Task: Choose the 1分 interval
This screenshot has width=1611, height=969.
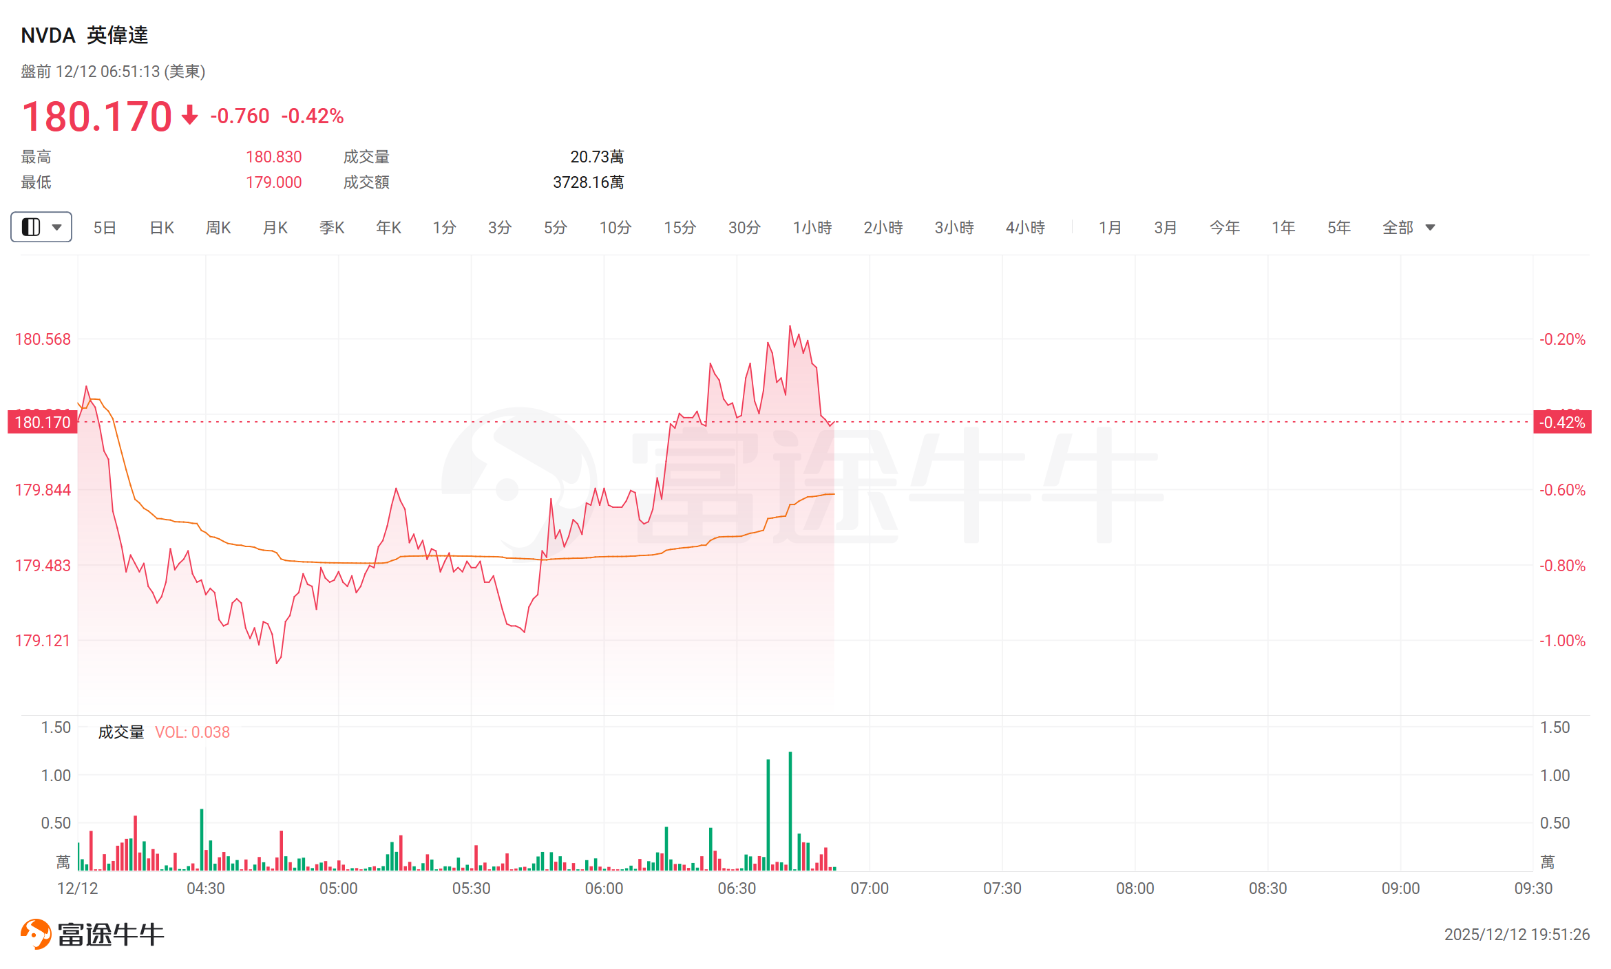Action: [444, 227]
